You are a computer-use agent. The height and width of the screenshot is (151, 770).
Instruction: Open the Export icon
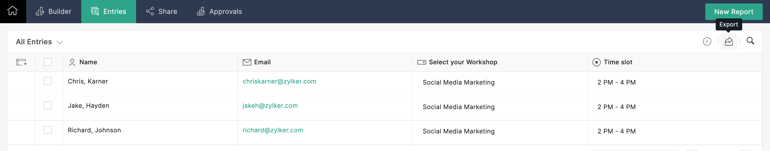point(729,41)
